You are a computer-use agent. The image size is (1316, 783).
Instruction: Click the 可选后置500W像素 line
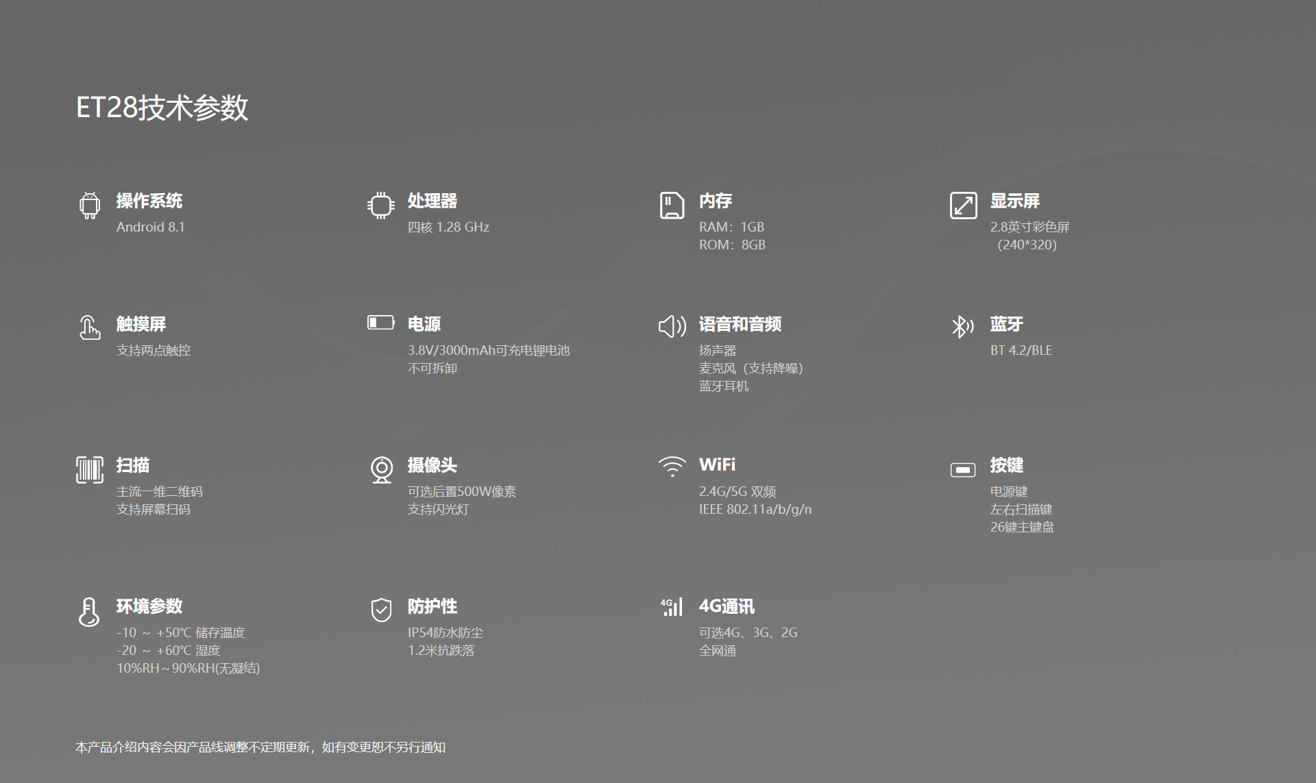pos(462,491)
